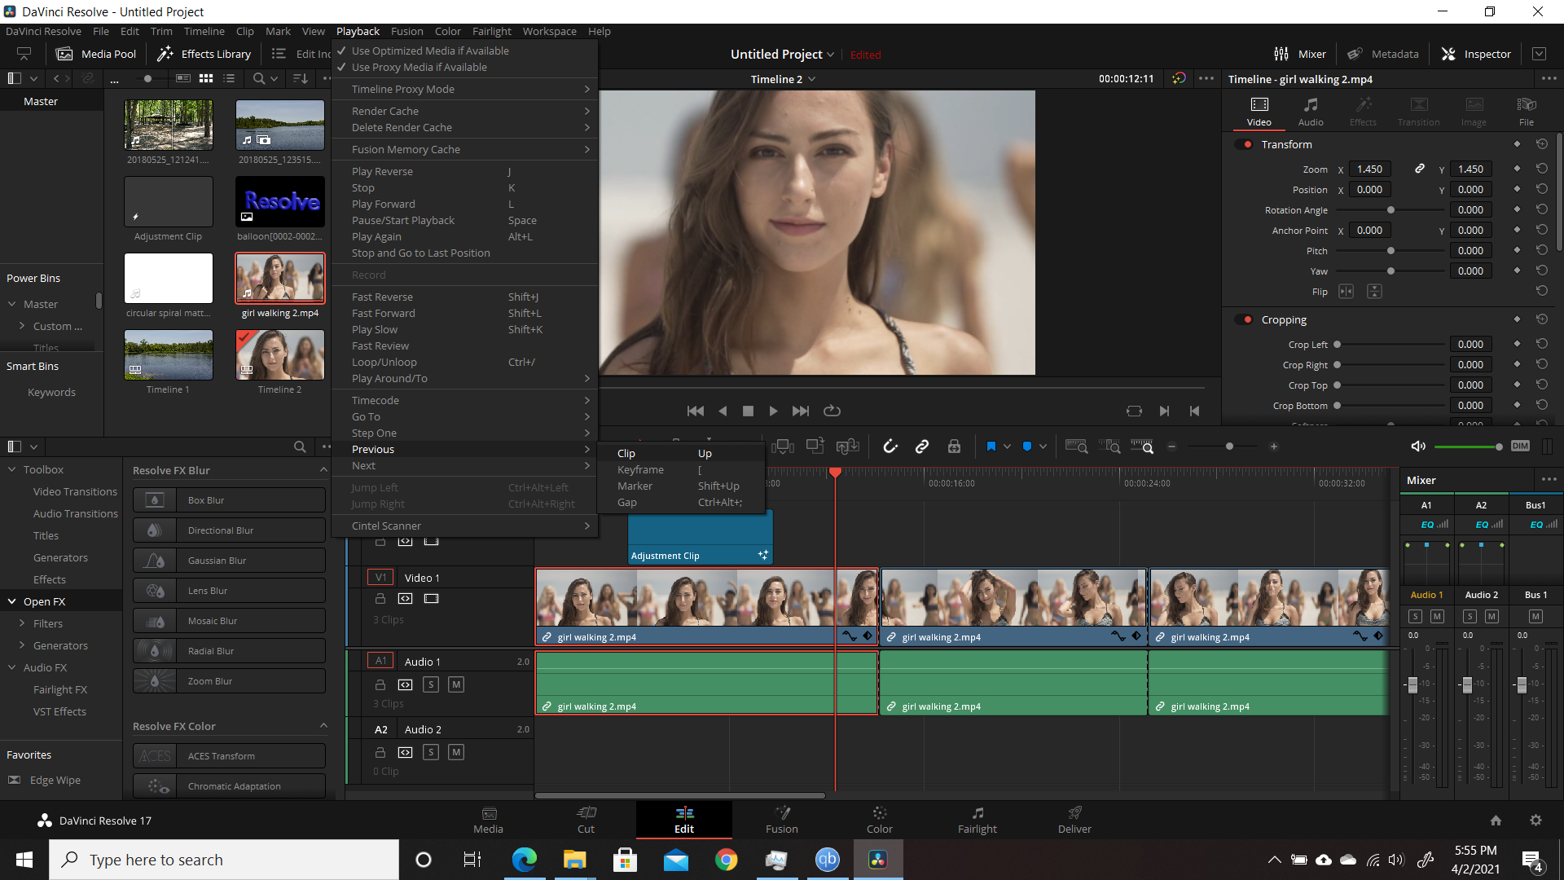This screenshot has height=880, width=1564.
Task: Open project settings gear icon
Action: coord(1535,821)
